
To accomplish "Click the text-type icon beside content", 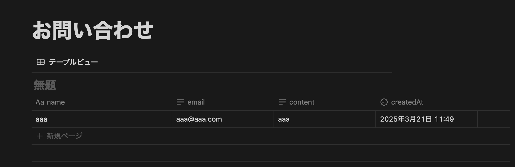I will tap(282, 102).
